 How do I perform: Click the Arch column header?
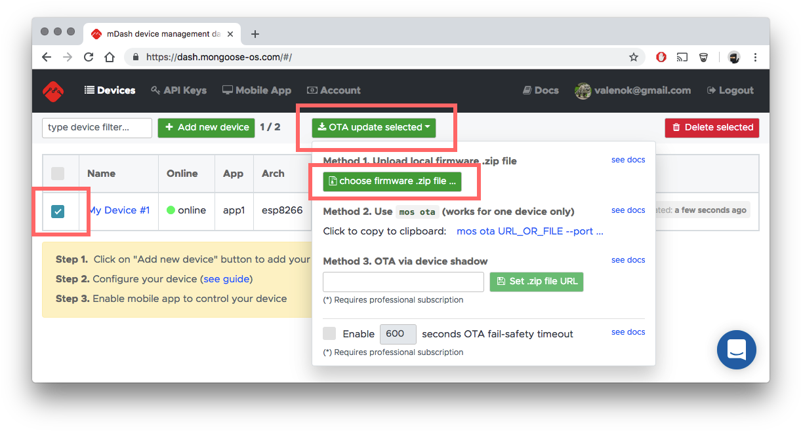[273, 174]
